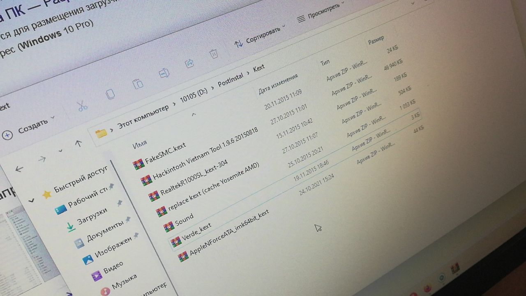Click the Delete trash icon
This screenshot has width=526, height=296.
213,53
